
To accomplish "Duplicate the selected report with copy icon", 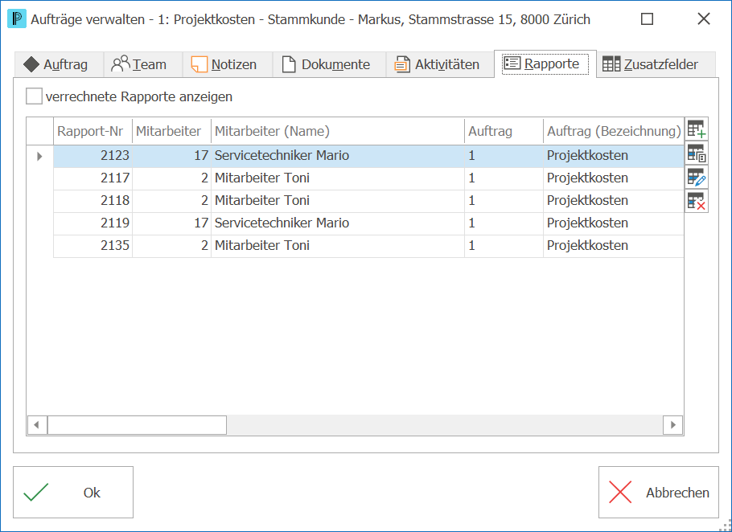I will point(697,153).
